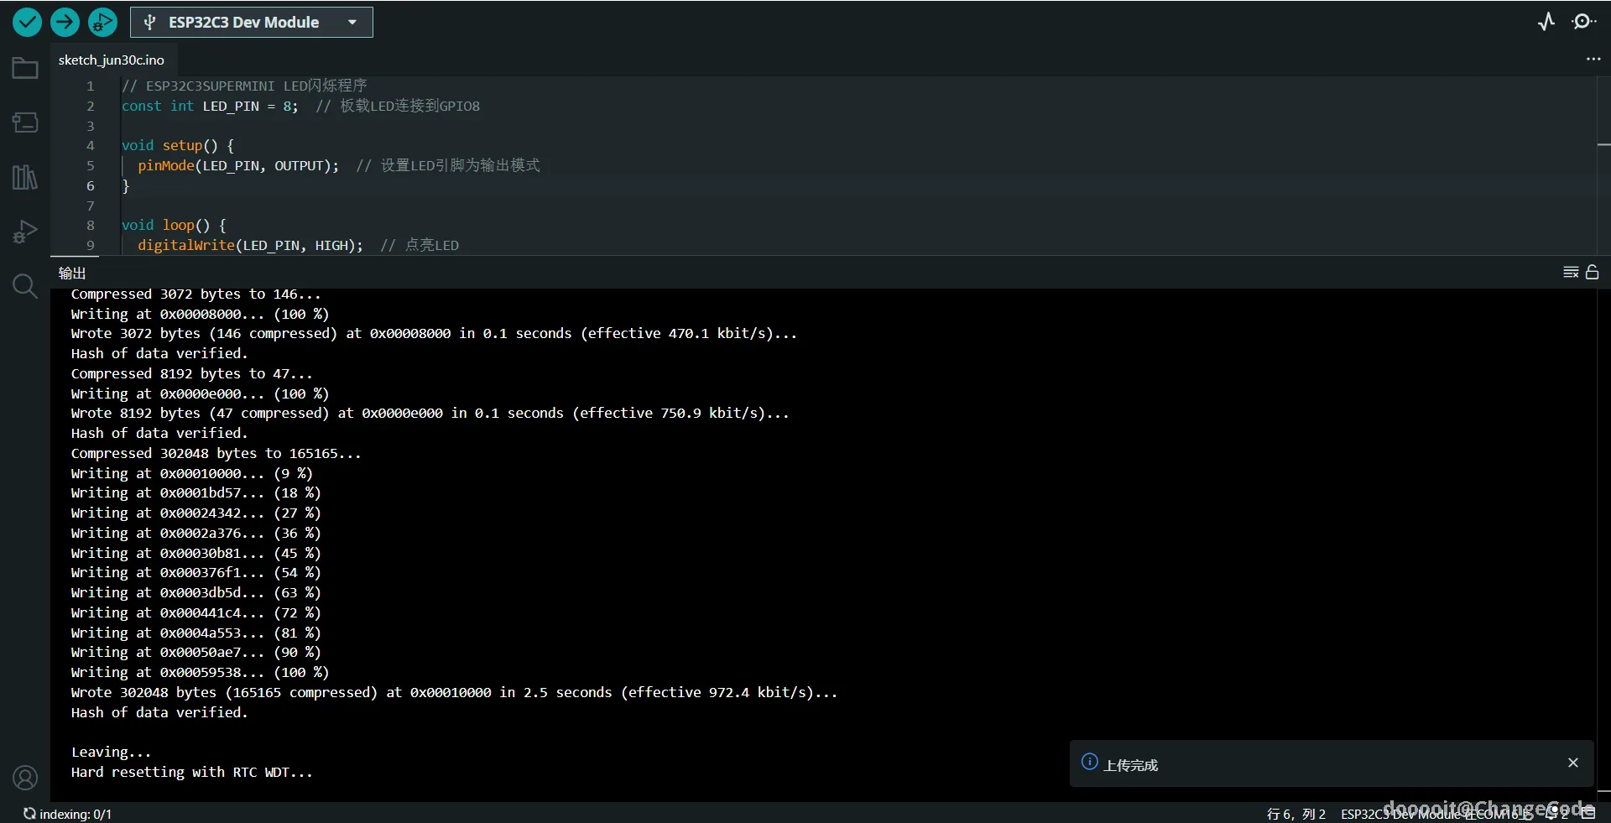Click output line 'Writing at 0x0002a376... (36 %)'

point(196,534)
